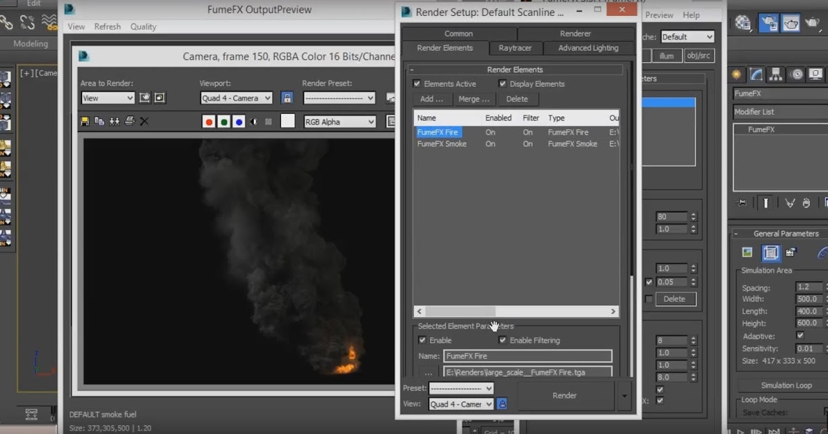Click the output path field with FumeFX Fire.tga
828x434 pixels.
(528, 372)
